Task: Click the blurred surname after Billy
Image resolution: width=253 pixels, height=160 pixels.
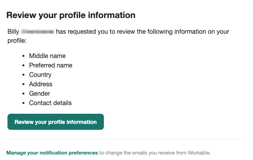Action: (37, 31)
